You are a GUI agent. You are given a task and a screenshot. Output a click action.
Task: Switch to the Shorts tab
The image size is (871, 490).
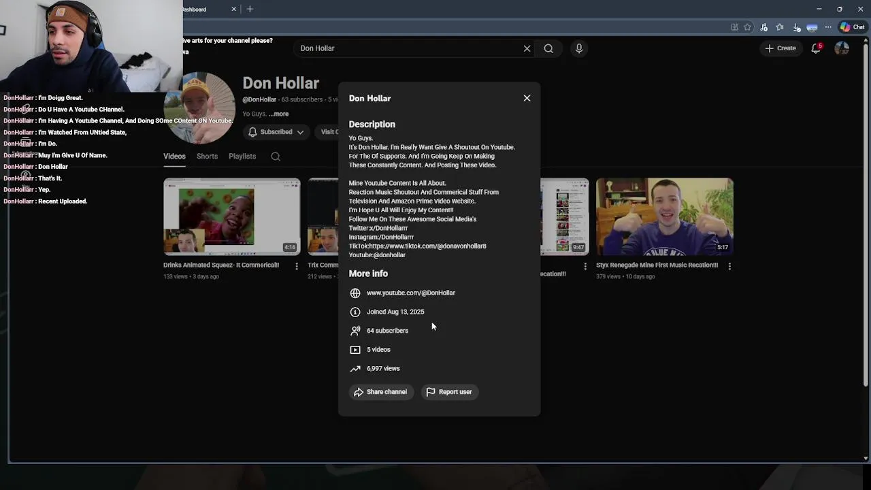coord(207,157)
